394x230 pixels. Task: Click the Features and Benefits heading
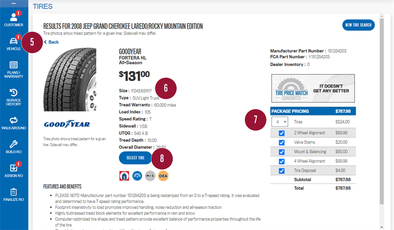pyautogui.click(x=62, y=186)
